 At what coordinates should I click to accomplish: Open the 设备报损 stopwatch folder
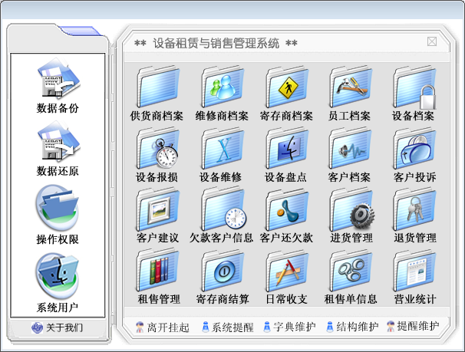click(158, 148)
